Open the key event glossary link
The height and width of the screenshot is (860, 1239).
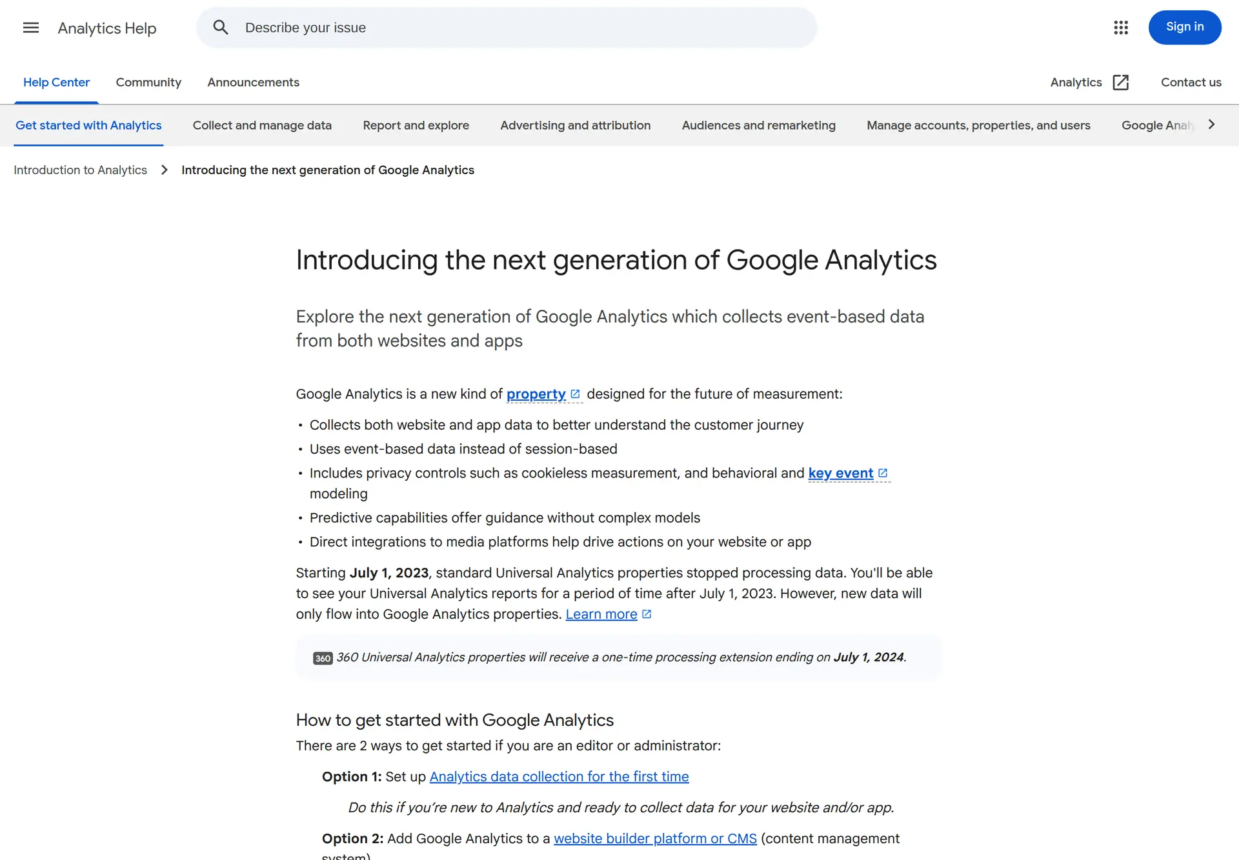(x=840, y=474)
